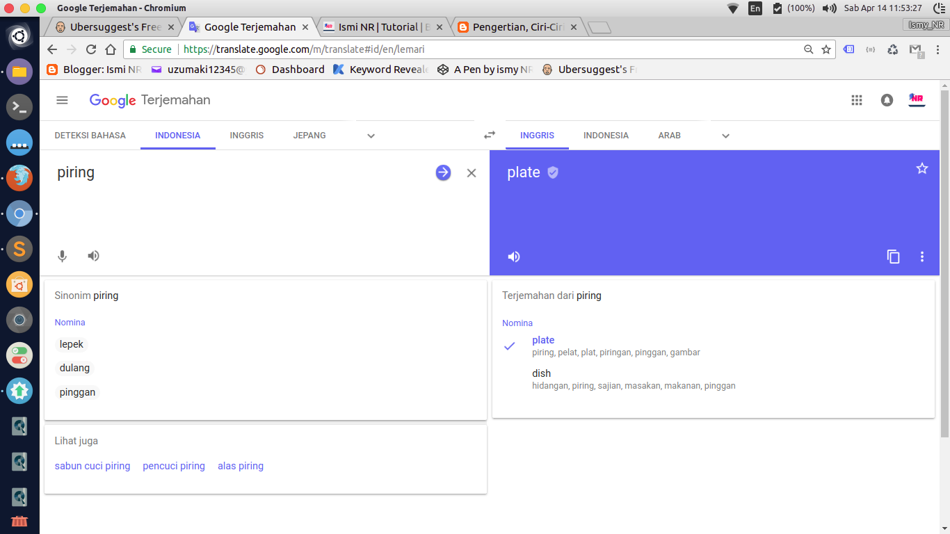Clear the source text with X
This screenshot has height=534, width=950.
coord(472,173)
